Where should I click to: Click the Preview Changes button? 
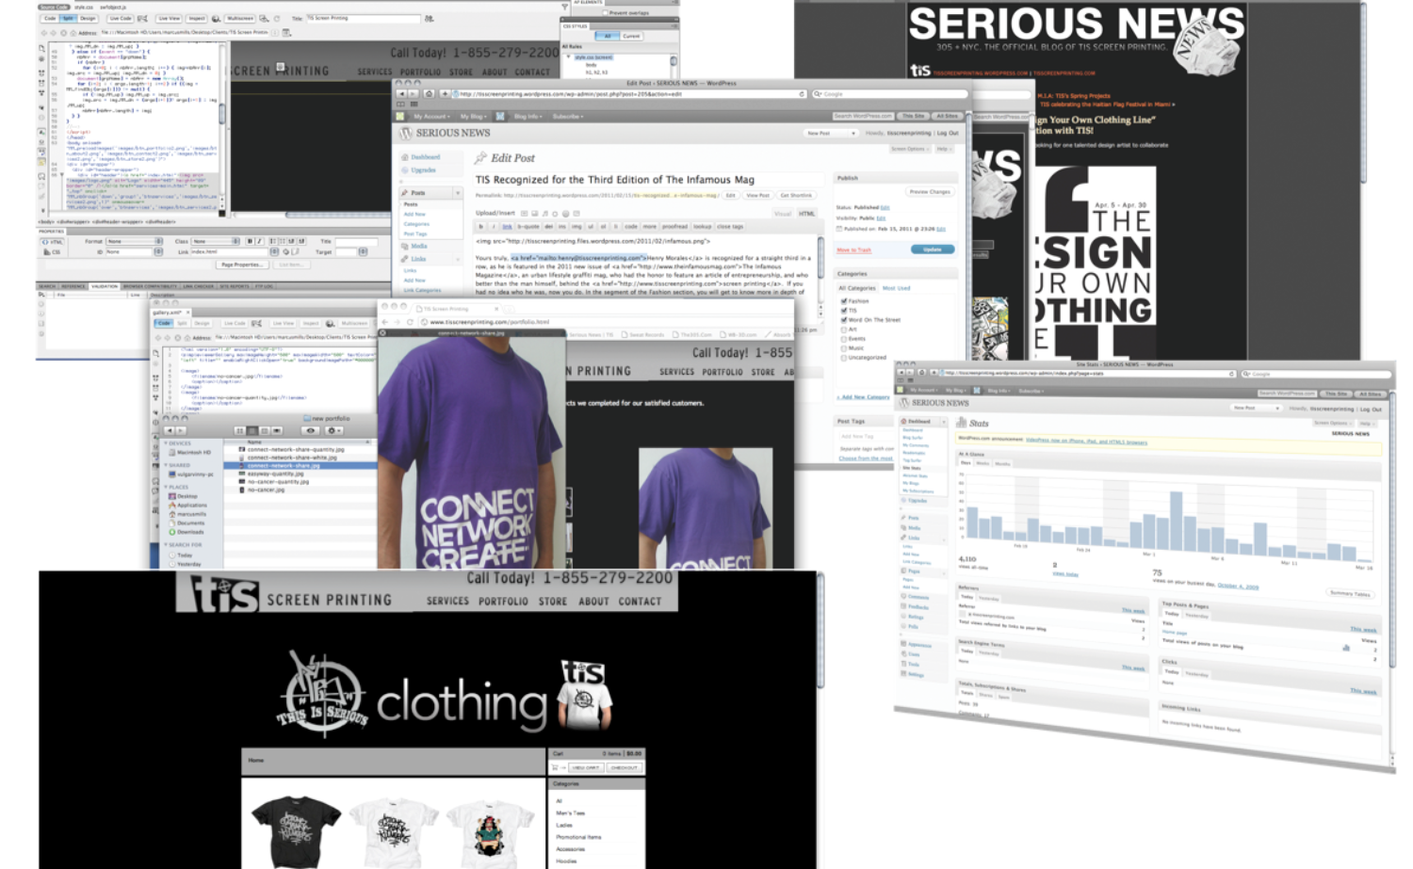pyautogui.click(x=929, y=192)
